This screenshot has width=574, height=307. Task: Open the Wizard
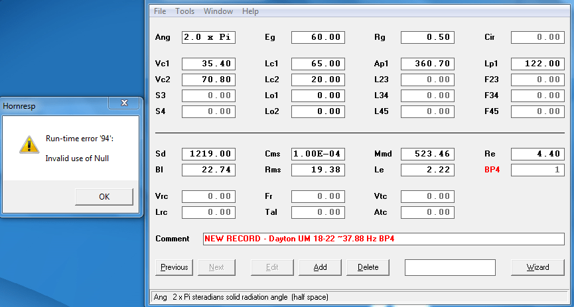click(x=538, y=267)
